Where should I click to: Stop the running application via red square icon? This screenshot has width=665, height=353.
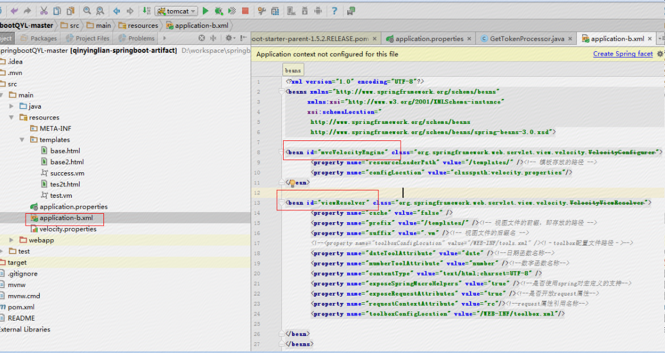click(x=245, y=10)
